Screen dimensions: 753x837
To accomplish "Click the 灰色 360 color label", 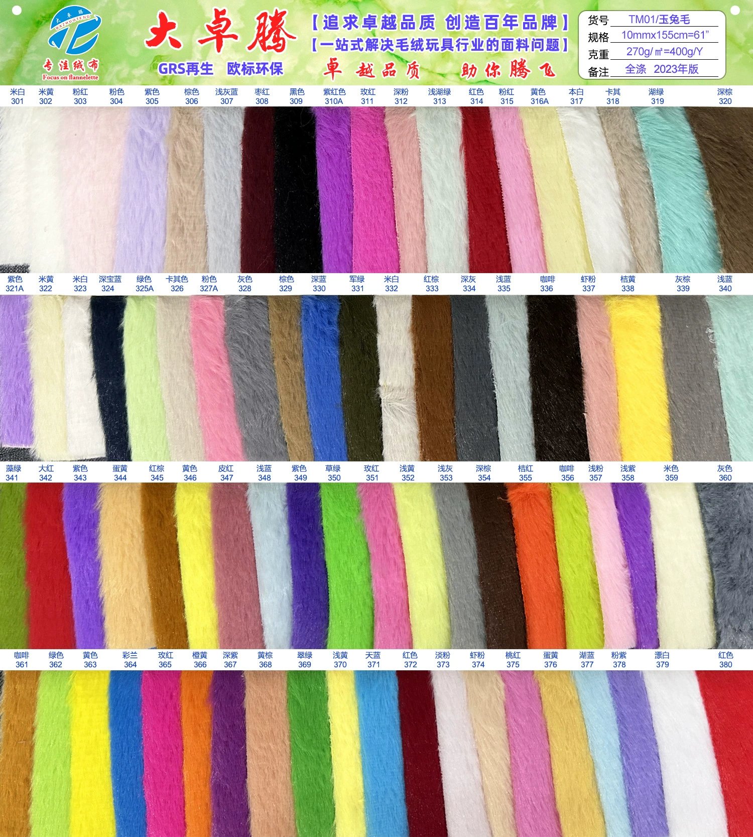I will click(x=725, y=473).
